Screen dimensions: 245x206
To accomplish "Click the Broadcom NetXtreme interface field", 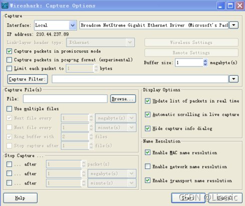I will point(154,25).
